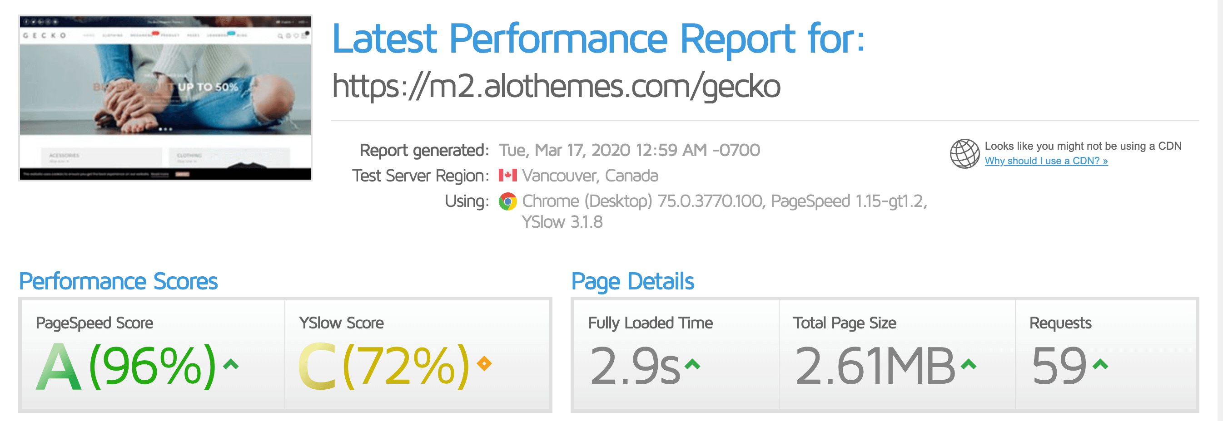The image size is (1223, 421).
Task: Click the m2.alothemes.com/gecko URL text
Action: [556, 86]
